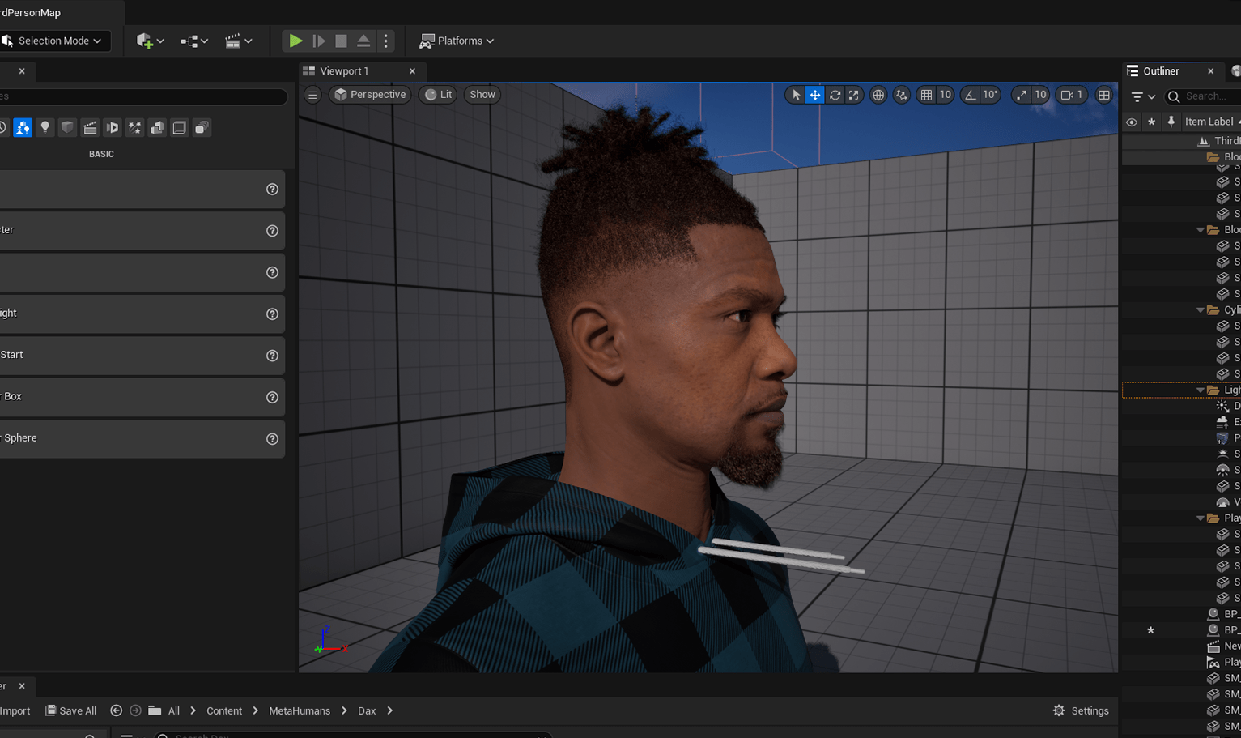
Task: Toggle grid snapping in viewport
Action: pyautogui.click(x=926, y=95)
